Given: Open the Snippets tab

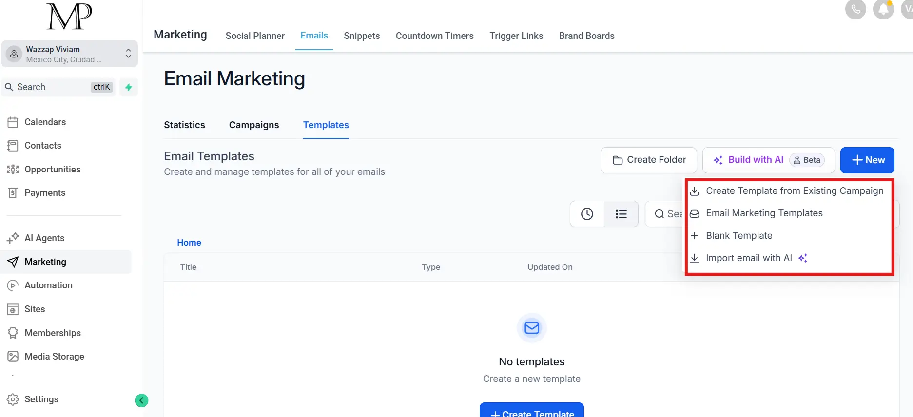Looking at the screenshot, I should click(x=362, y=36).
